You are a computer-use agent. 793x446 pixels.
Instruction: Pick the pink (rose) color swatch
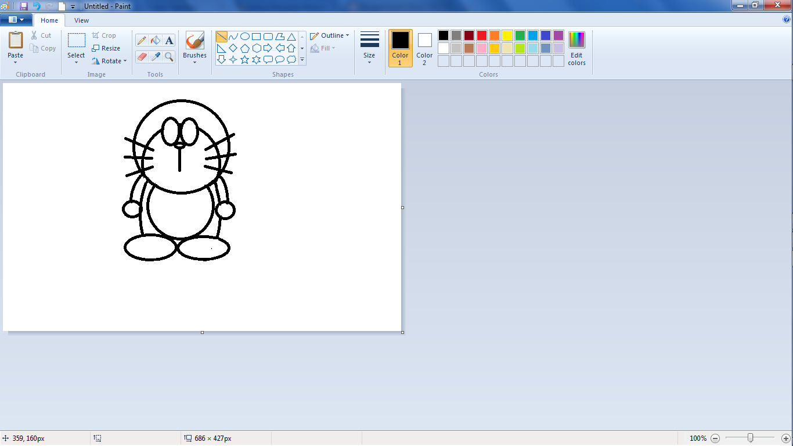click(x=482, y=48)
